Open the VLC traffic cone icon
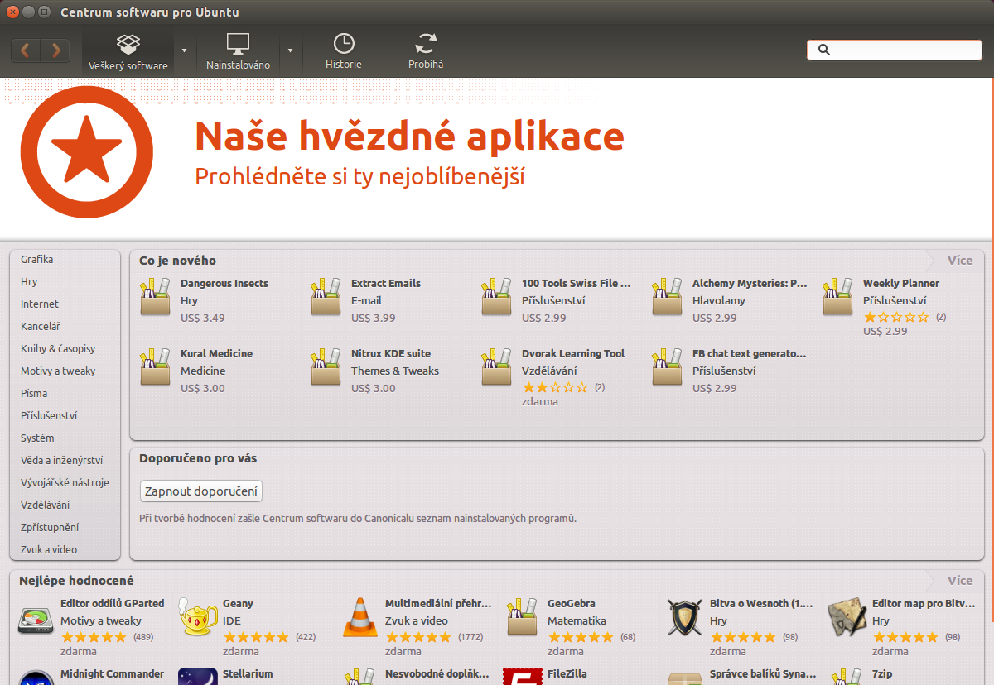994x685 pixels. [359, 617]
